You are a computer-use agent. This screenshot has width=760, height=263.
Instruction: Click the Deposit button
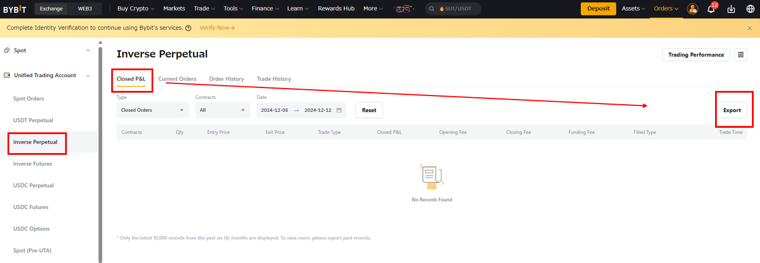point(598,9)
